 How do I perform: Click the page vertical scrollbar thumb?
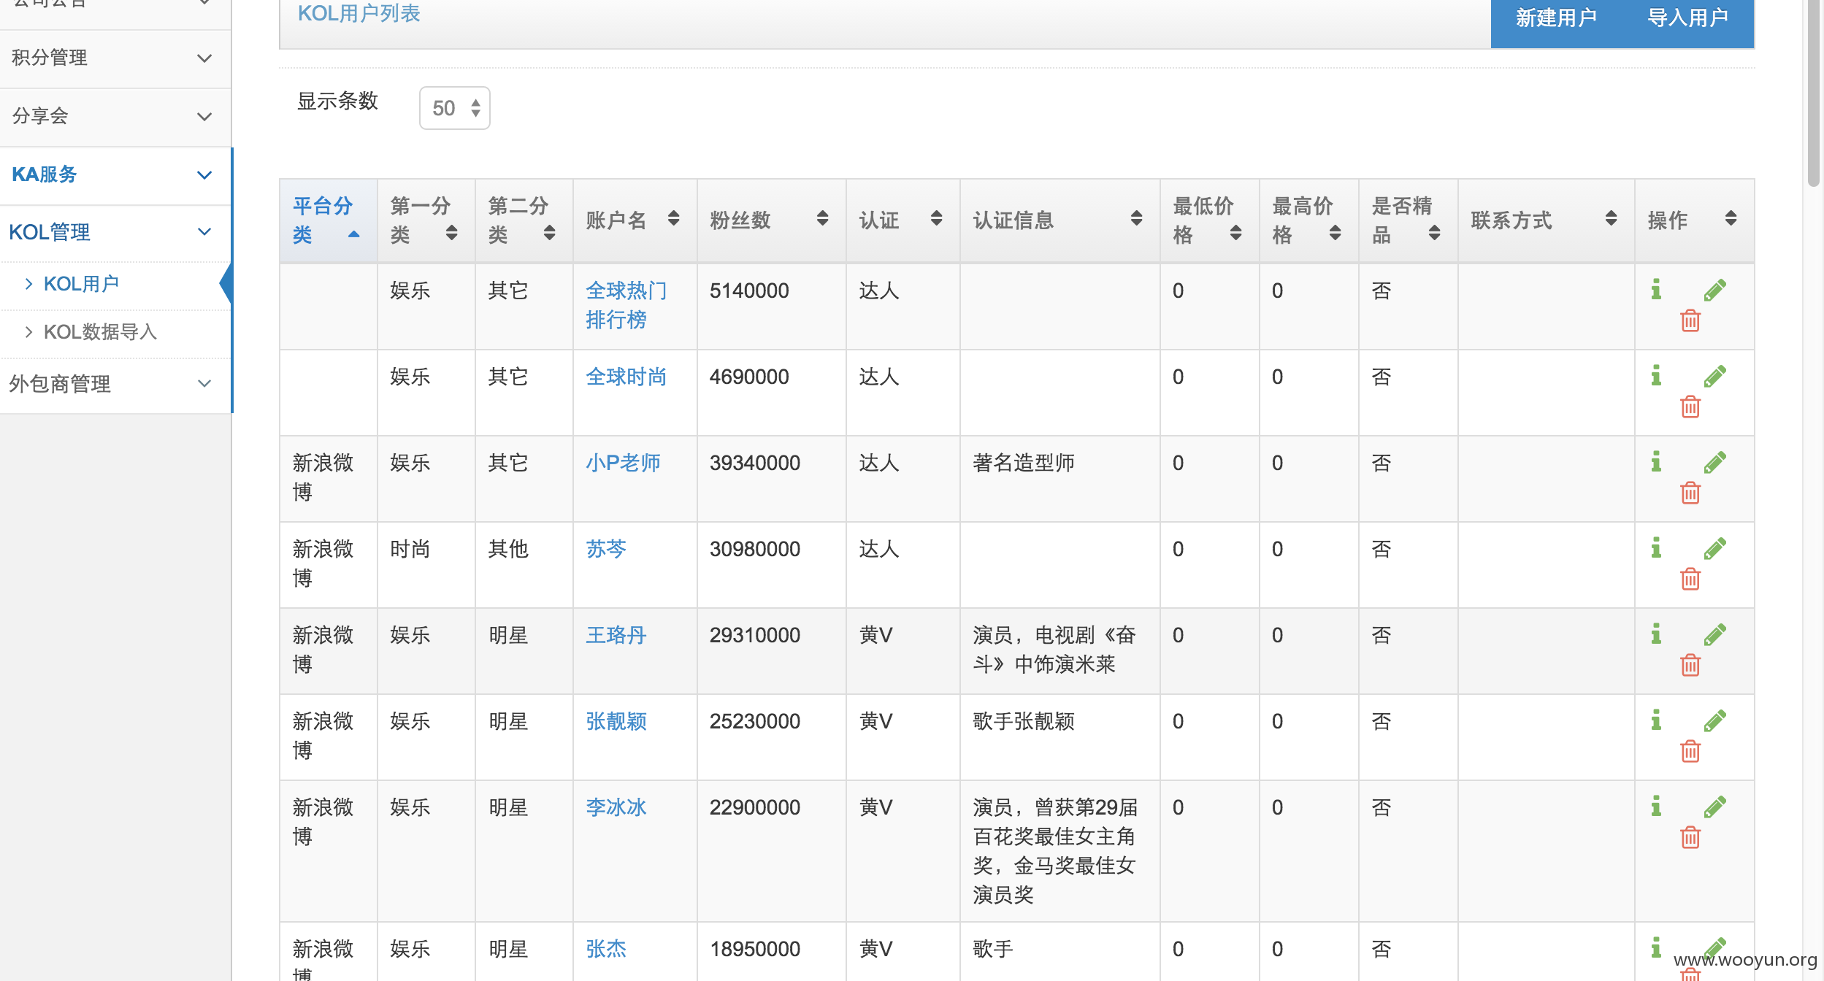point(1815,93)
